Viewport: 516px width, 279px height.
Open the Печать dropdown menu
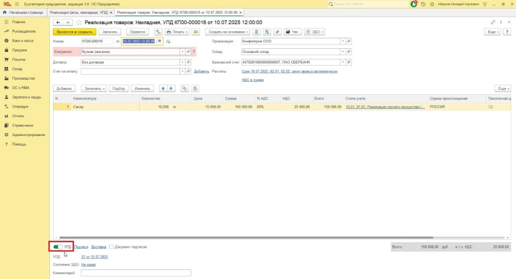[177, 32]
